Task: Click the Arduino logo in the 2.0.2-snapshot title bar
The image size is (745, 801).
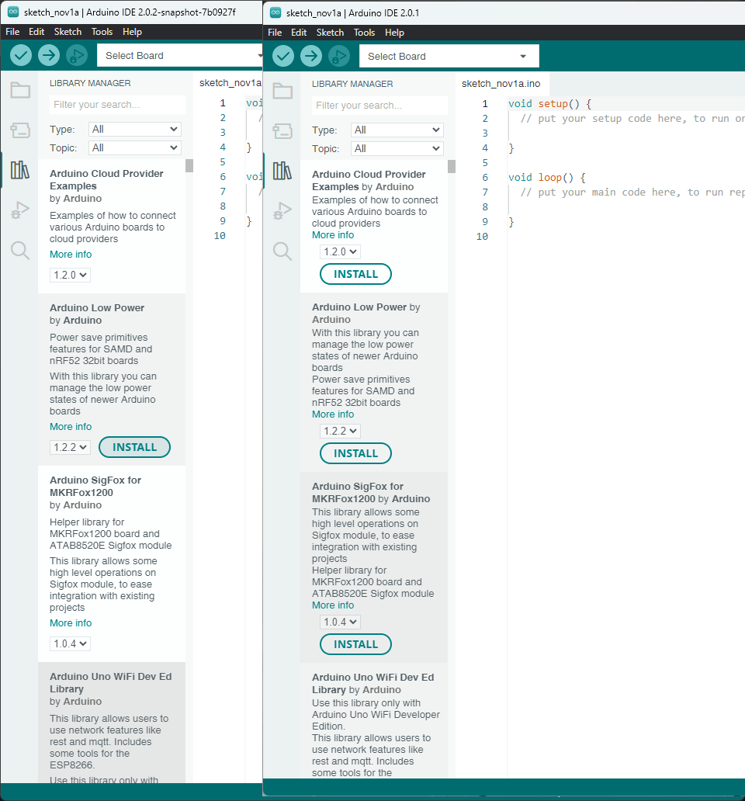Action: (13, 12)
